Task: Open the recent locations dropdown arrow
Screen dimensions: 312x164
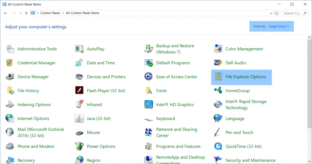Action: pyautogui.click(x=21, y=13)
